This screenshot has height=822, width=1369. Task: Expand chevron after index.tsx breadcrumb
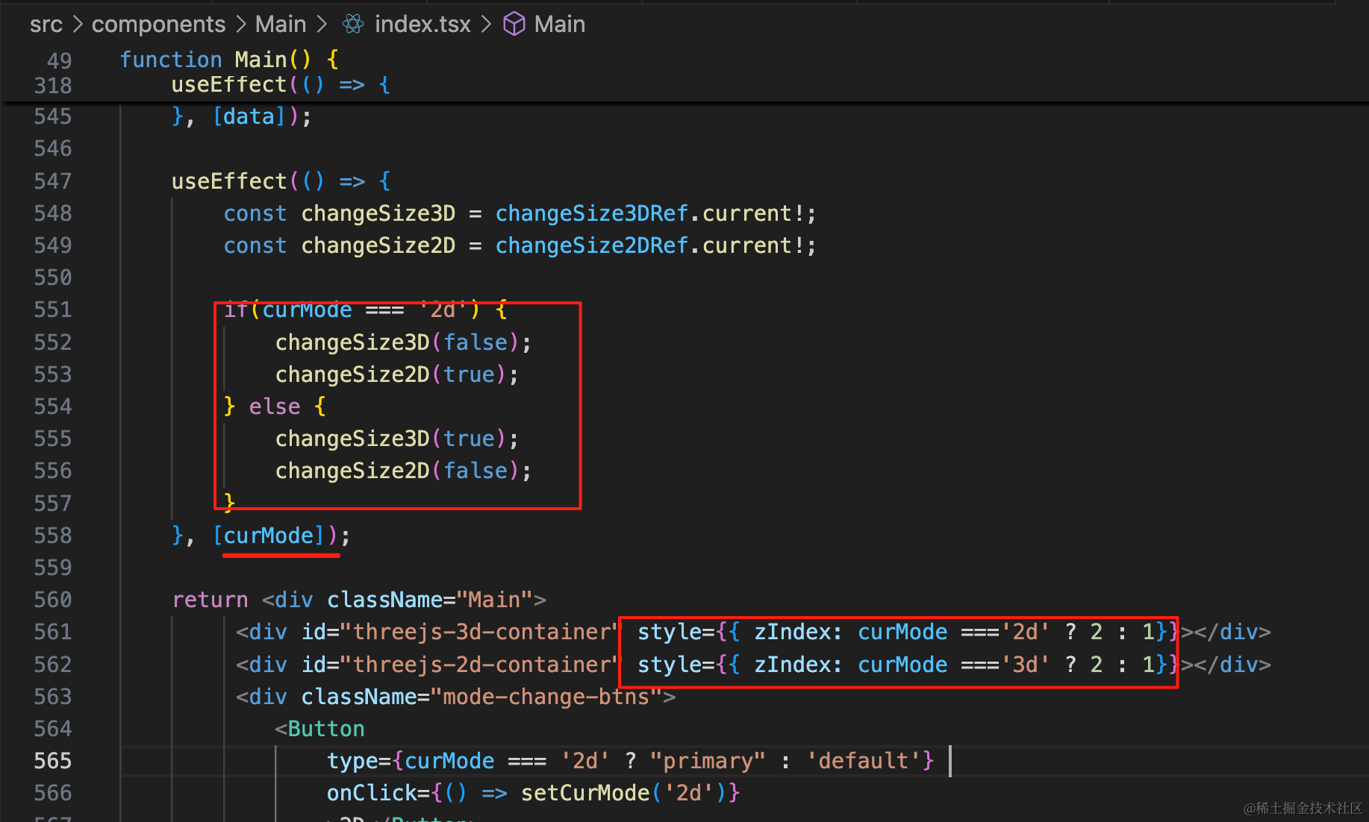[x=486, y=25]
